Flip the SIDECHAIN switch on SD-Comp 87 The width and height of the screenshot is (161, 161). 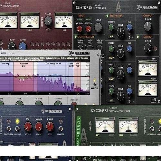click(152, 129)
